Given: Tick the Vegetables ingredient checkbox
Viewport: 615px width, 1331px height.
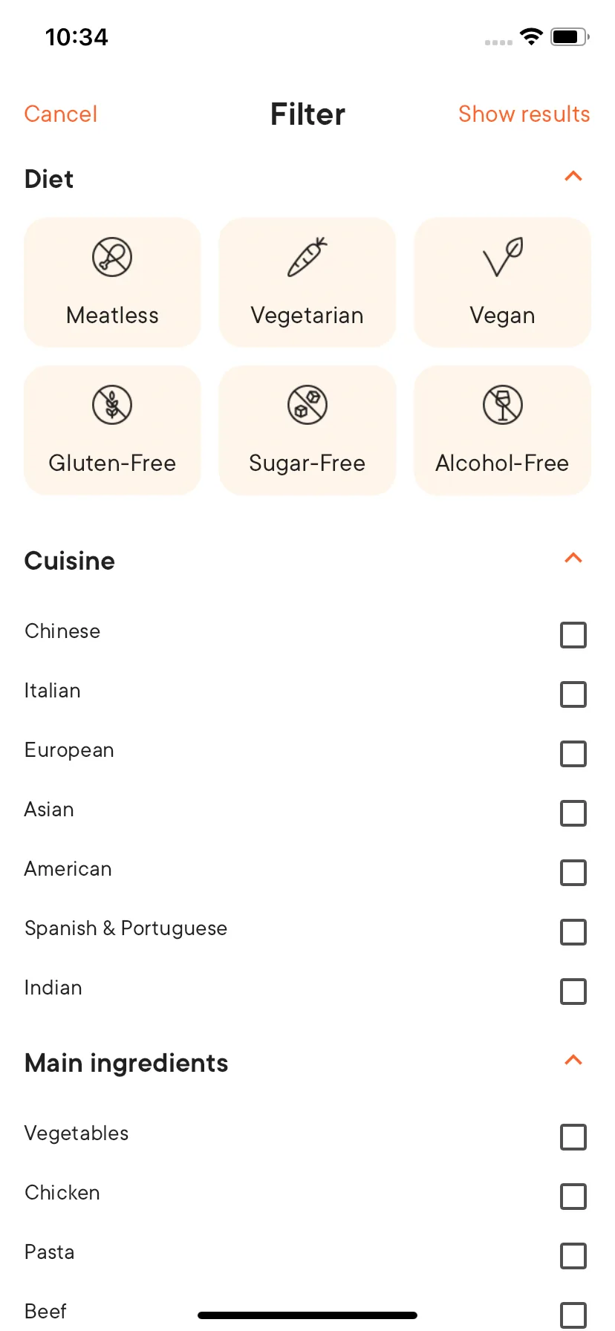Looking at the screenshot, I should [x=573, y=1137].
